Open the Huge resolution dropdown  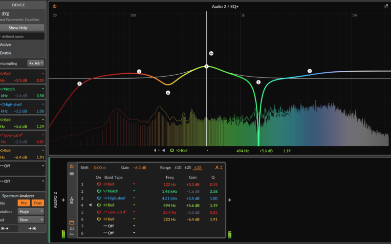pyautogui.click(x=31, y=211)
